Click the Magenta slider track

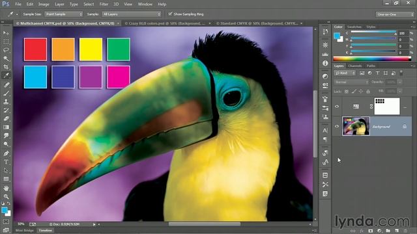(x=373, y=38)
